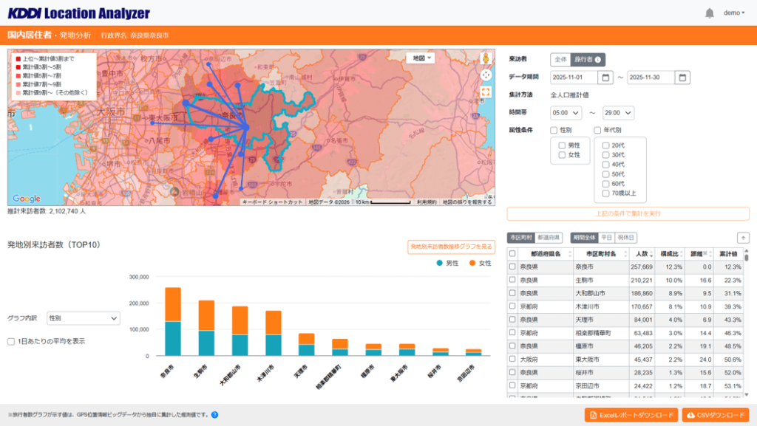
Task: Click the info icon on 旅行者 button
Action: point(598,60)
